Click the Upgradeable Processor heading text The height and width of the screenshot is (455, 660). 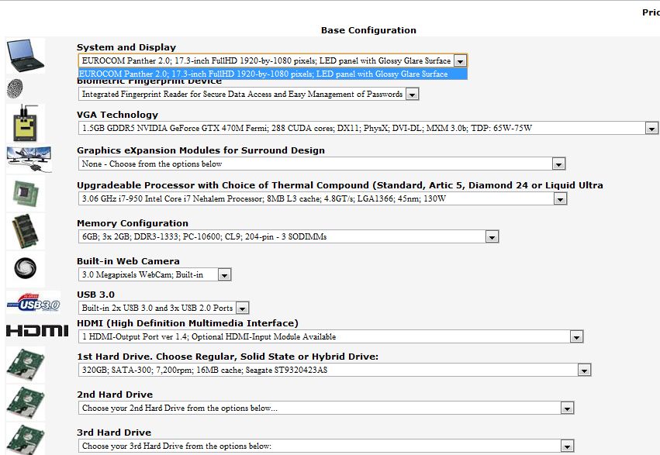click(340, 185)
